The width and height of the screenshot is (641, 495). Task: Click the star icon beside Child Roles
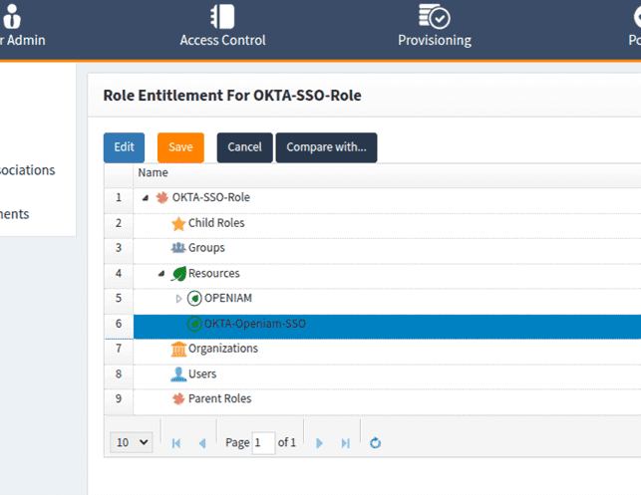[x=178, y=224]
